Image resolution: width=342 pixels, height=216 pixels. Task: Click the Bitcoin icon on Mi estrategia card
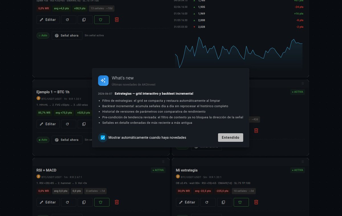(178, 176)
